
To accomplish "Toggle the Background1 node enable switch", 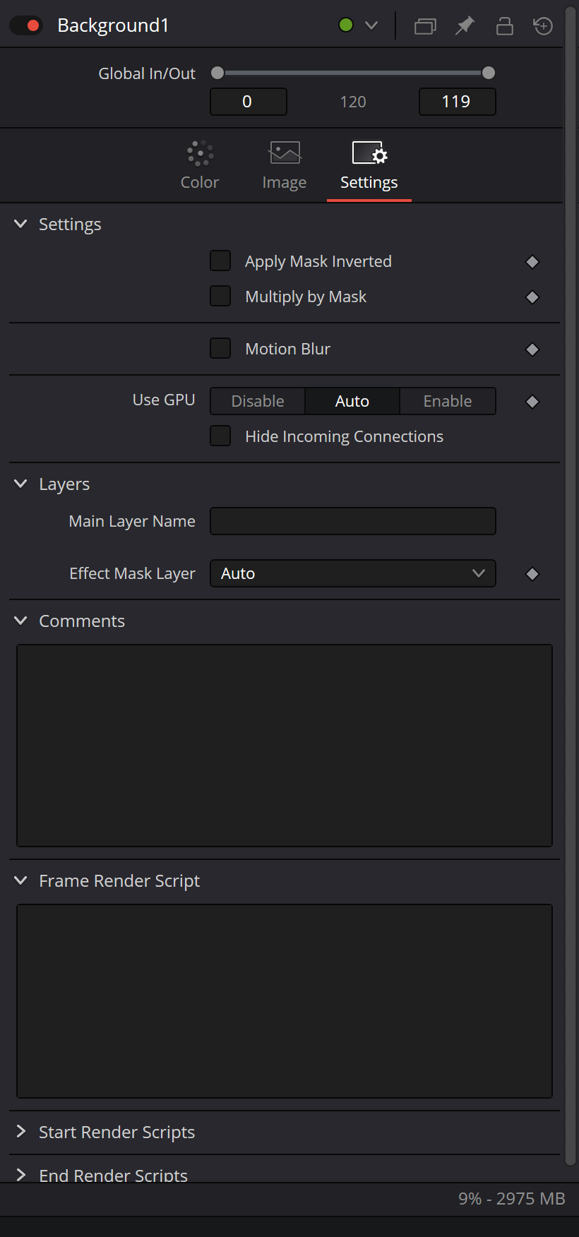I will (x=26, y=25).
